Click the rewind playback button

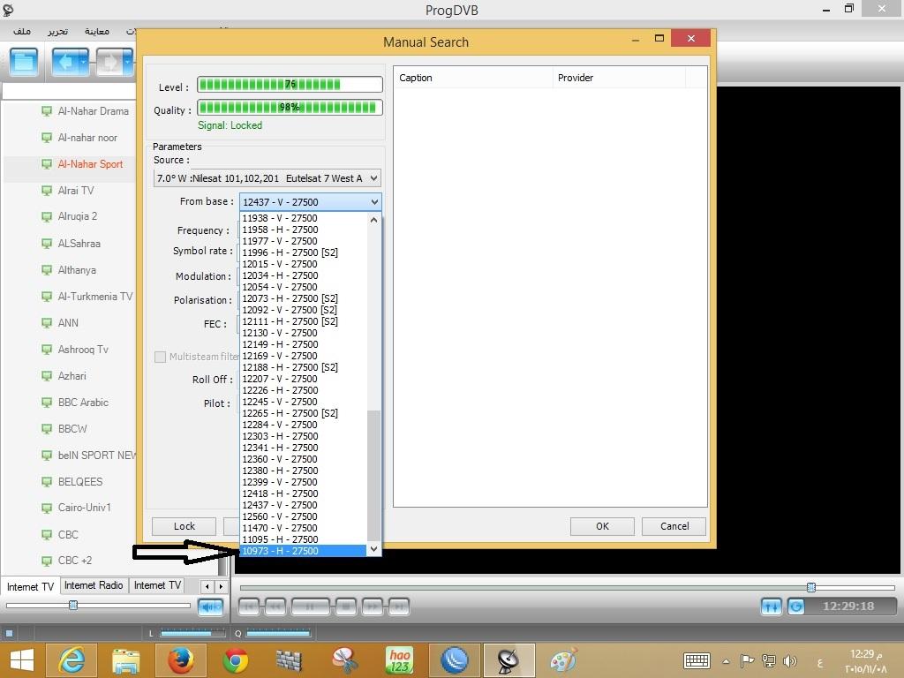pos(275,606)
